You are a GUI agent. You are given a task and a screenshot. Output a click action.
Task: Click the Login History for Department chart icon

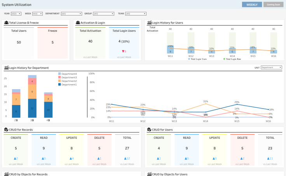6,68
